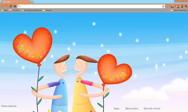Open the blue bird extension
Image resolution: width=188 pixels, height=112 pixels.
pyautogui.click(x=168, y=6)
